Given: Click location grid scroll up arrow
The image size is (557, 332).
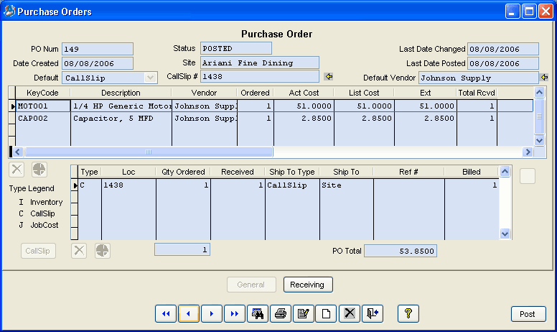Looking at the screenshot, I should coord(505,172).
